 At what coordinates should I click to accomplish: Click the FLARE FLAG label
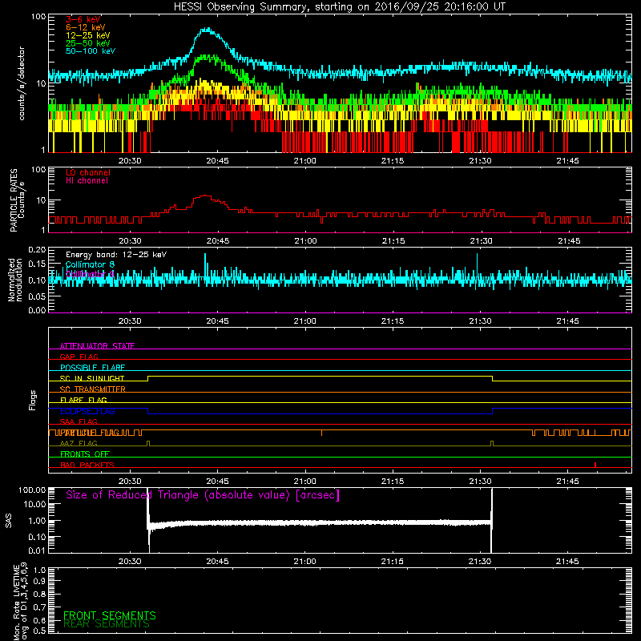pyautogui.click(x=83, y=400)
